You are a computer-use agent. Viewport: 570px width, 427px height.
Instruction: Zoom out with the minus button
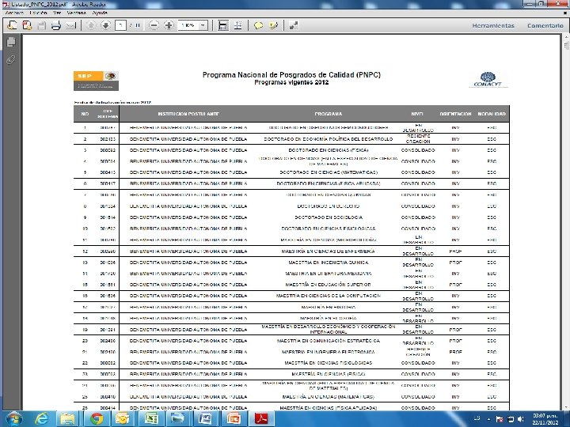pos(154,25)
